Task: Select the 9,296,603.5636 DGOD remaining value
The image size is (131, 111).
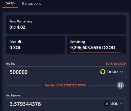Action: coord(93,48)
